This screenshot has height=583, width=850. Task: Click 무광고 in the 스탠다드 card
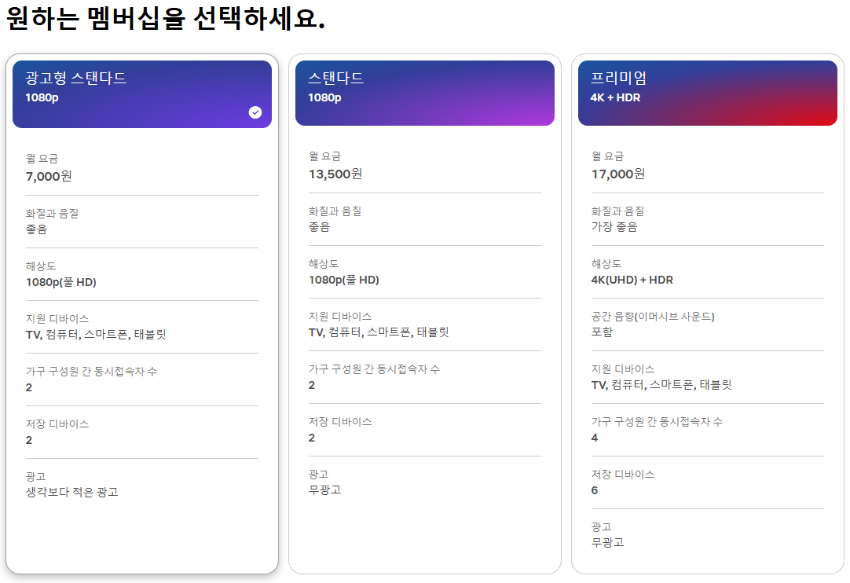coord(324,489)
